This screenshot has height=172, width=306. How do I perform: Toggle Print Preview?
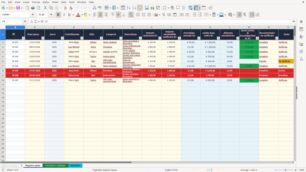click(39, 8)
